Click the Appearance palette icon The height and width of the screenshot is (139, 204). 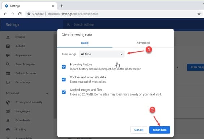coord(8,55)
